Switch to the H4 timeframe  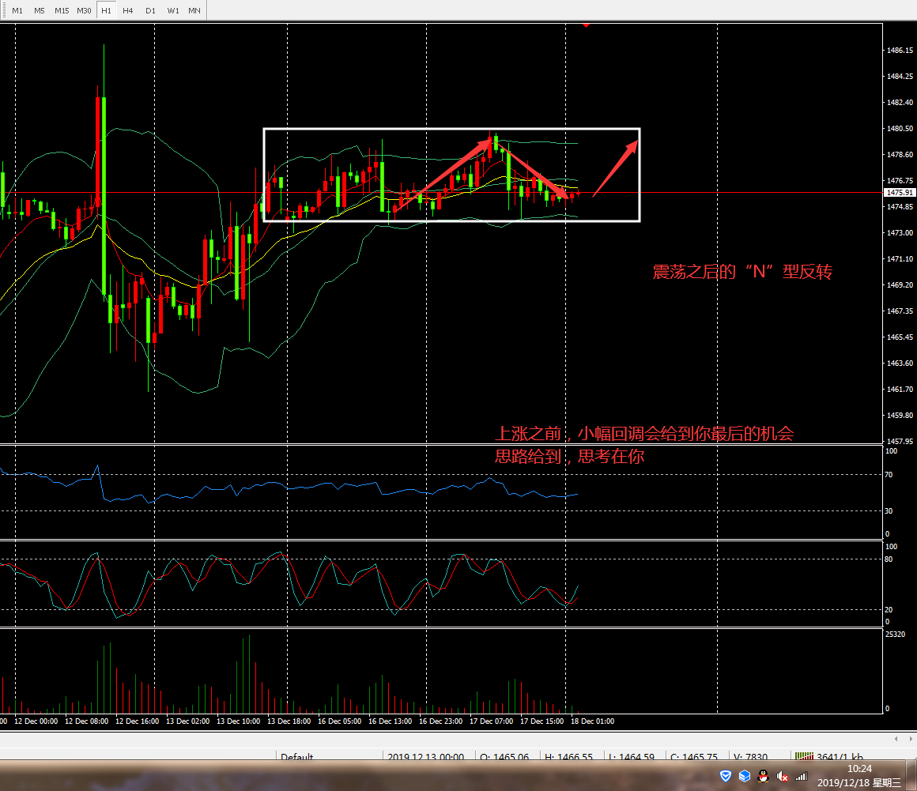point(128,10)
